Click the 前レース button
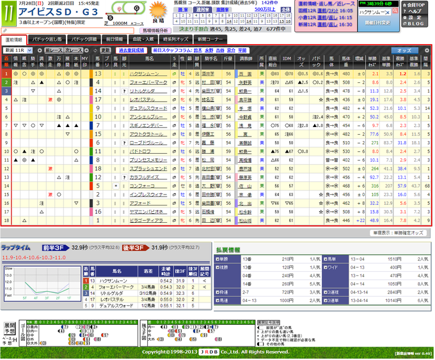435x360 pixels. tap(54, 50)
